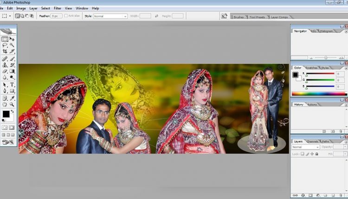Switch to the Channels tab
This screenshot has height=199, width=348.
click(x=312, y=141)
